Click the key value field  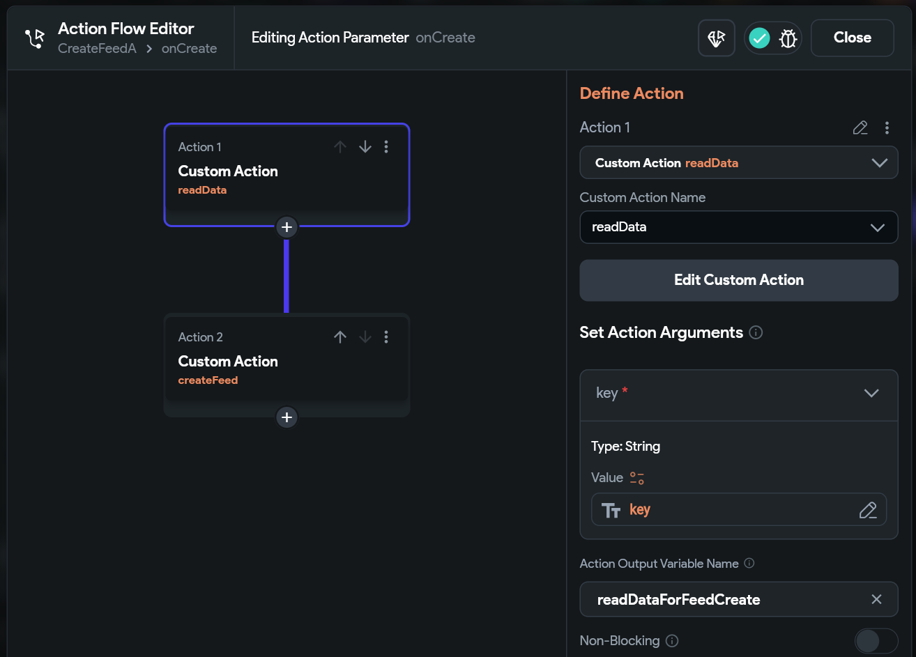739,510
